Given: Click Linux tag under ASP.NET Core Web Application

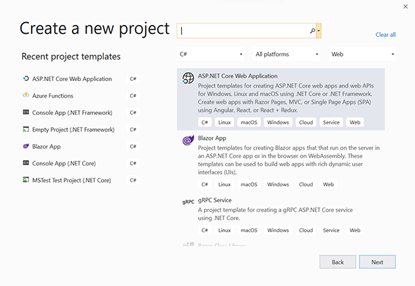Looking at the screenshot, I should click(224, 122).
